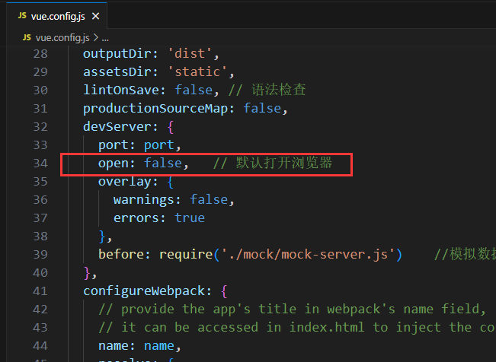The height and width of the screenshot is (362, 496).
Task: Click the warnings property name
Action: 144,200
